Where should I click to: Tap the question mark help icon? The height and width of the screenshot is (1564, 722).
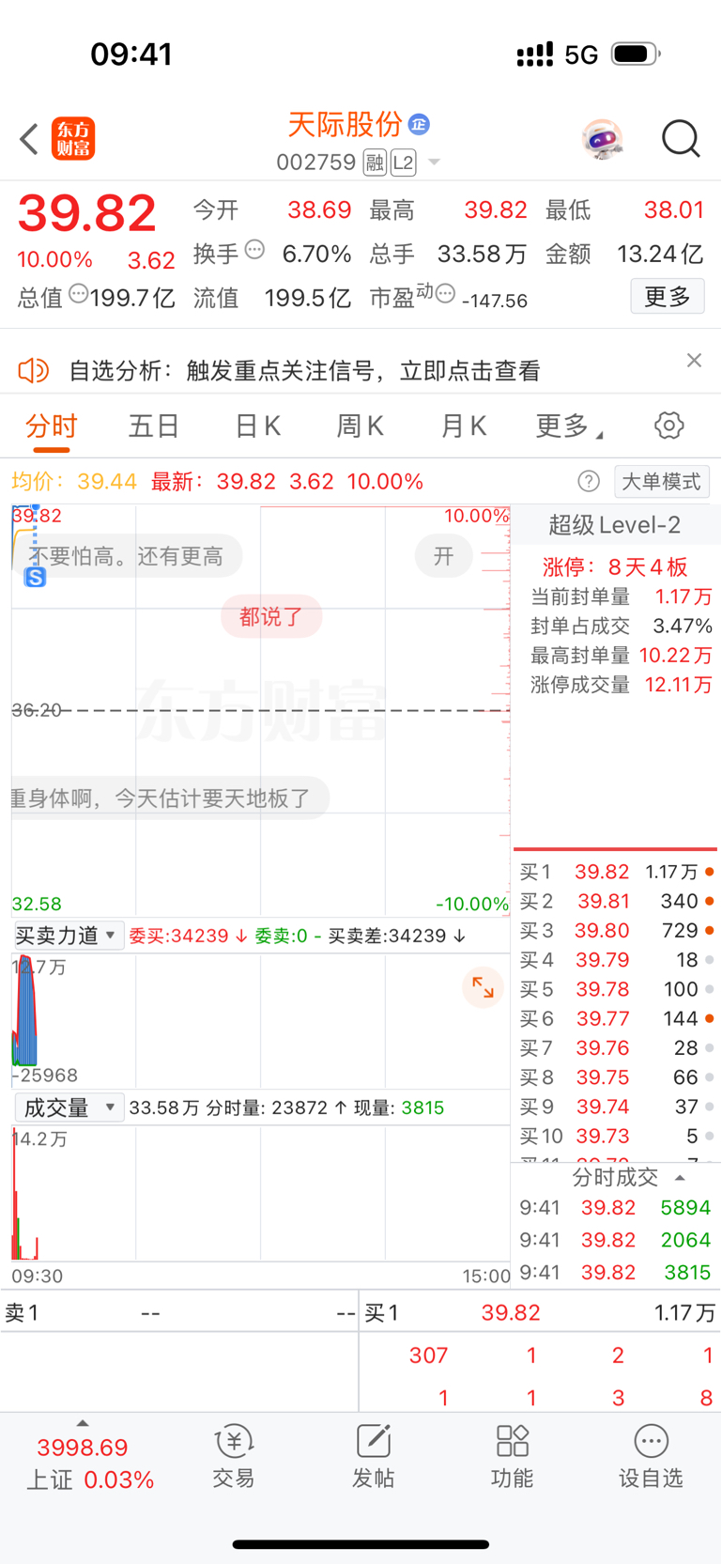coord(589,482)
